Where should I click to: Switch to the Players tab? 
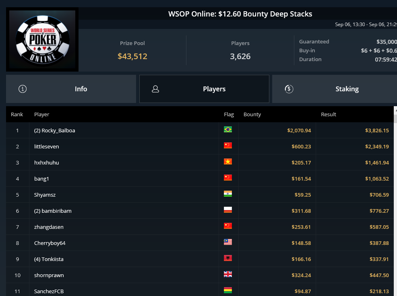coord(204,89)
